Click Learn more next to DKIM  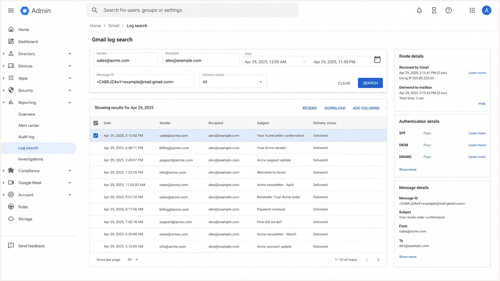[477, 145]
